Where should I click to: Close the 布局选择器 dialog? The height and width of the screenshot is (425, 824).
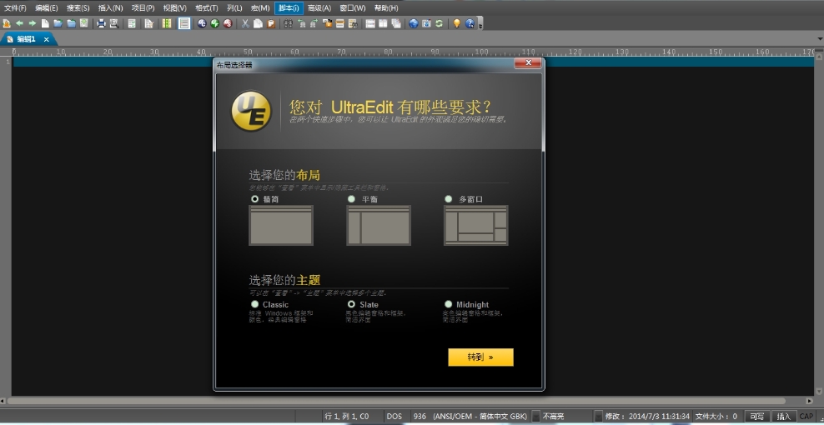(528, 63)
